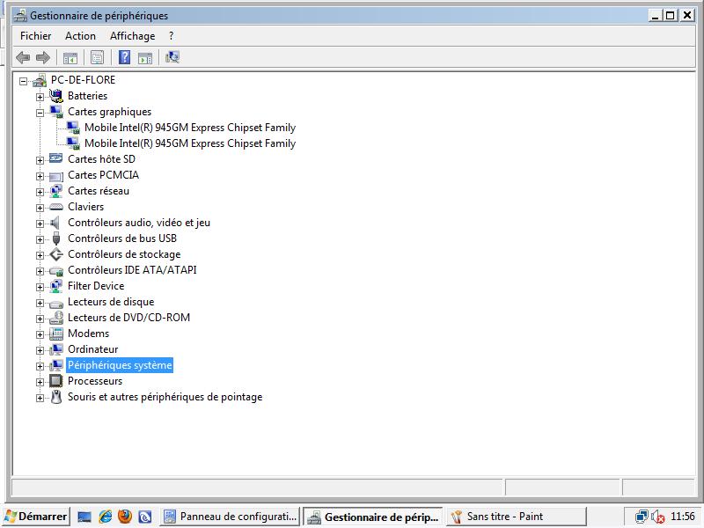The height and width of the screenshot is (528, 704).
Task: Open the ? help menu
Action: coord(171,36)
